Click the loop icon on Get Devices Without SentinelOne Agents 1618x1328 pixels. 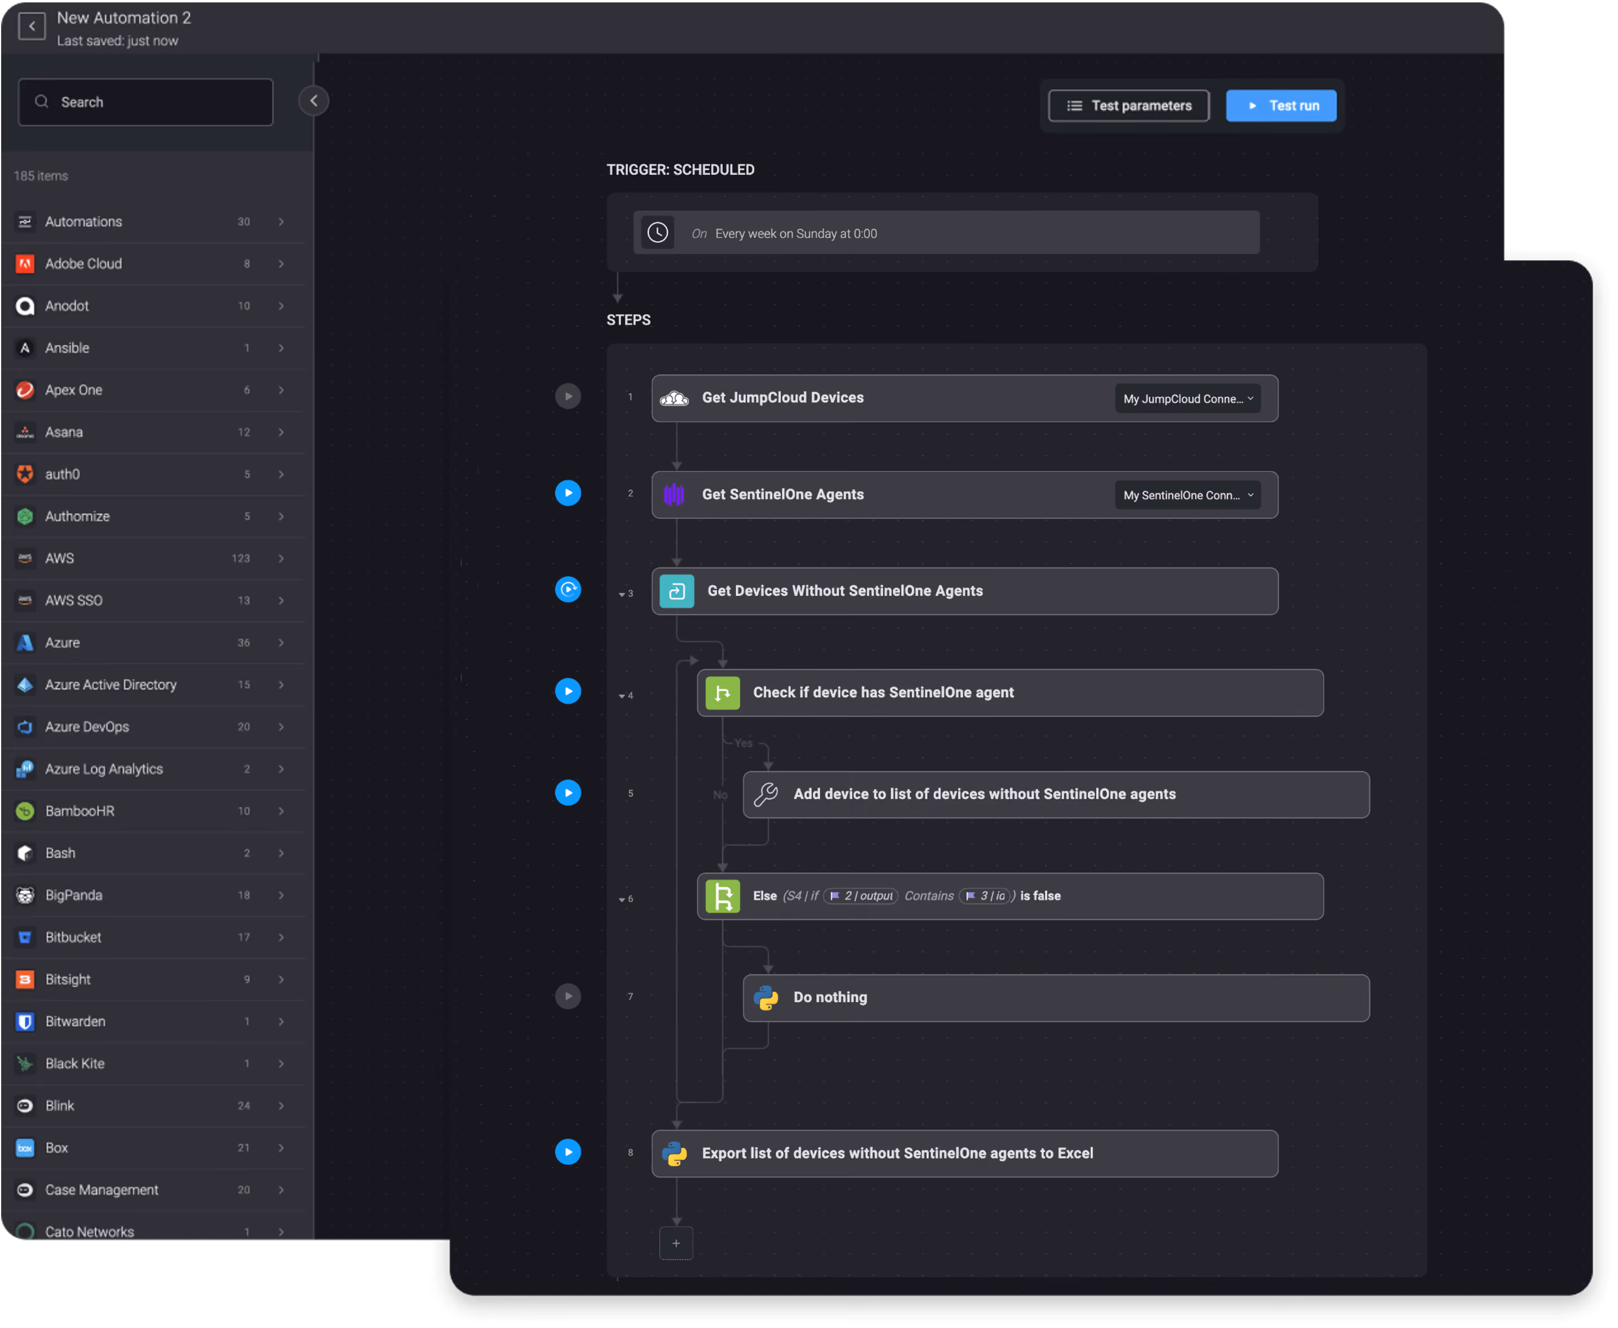coord(677,591)
